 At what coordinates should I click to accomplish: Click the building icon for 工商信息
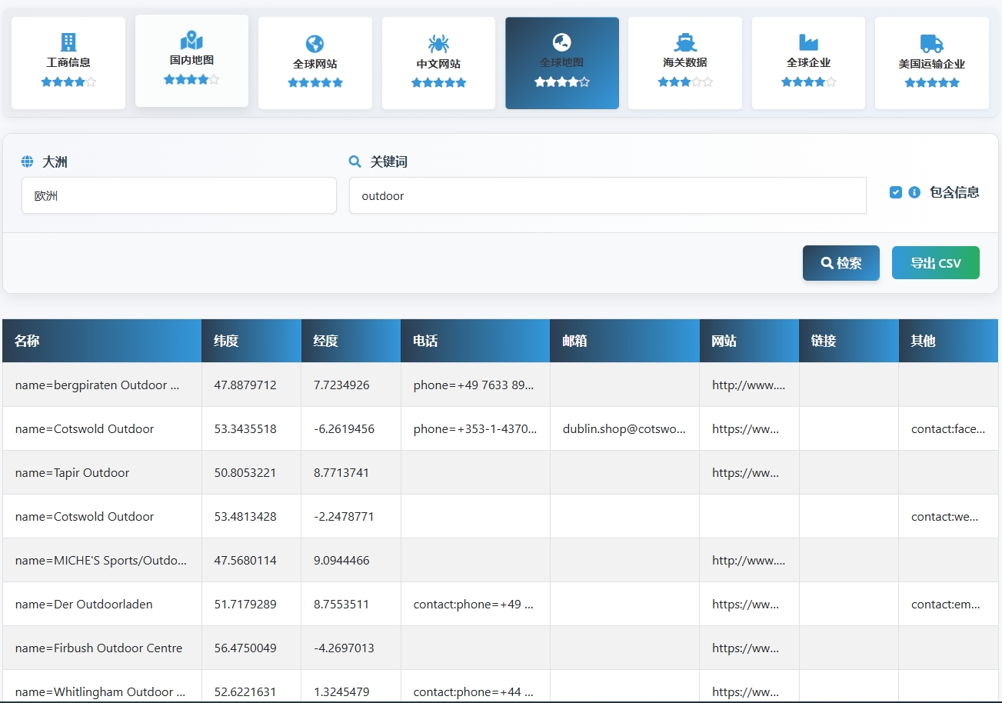pyautogui.click(x=68, y=42)
